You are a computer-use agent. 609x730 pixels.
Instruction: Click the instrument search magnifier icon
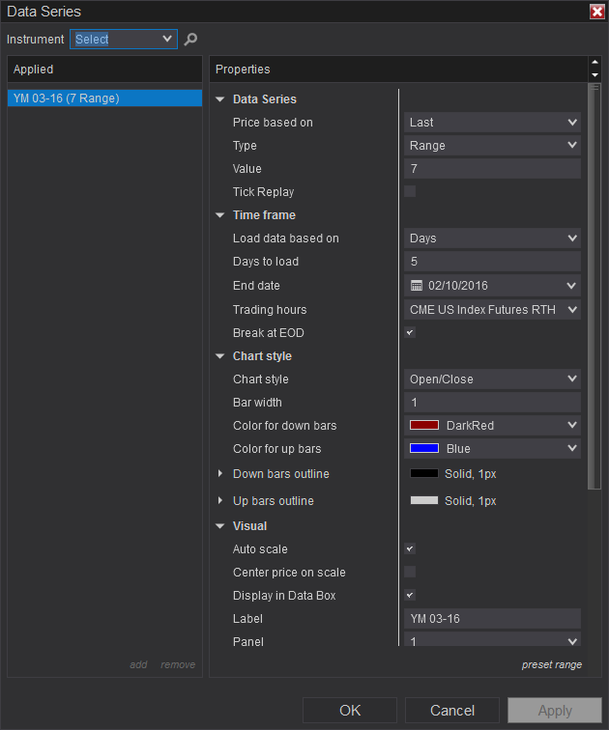[190, 40]
